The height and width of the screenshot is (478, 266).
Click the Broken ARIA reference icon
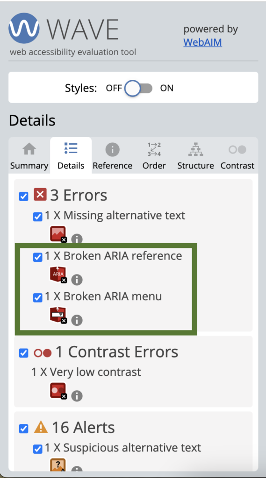pyautogui.click(x=58, y=274)
